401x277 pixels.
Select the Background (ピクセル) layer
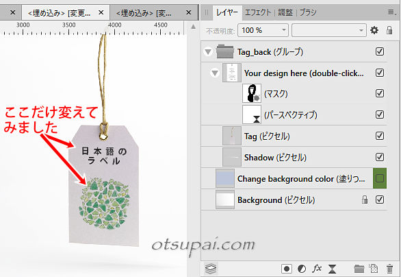click(x=294, y=200)
